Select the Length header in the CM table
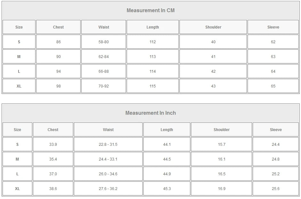Viewport: 301px width, 199px height. pyautogui.click(x=153, y=27)
